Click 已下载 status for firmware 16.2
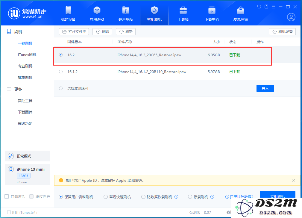 tap(235, 55)
